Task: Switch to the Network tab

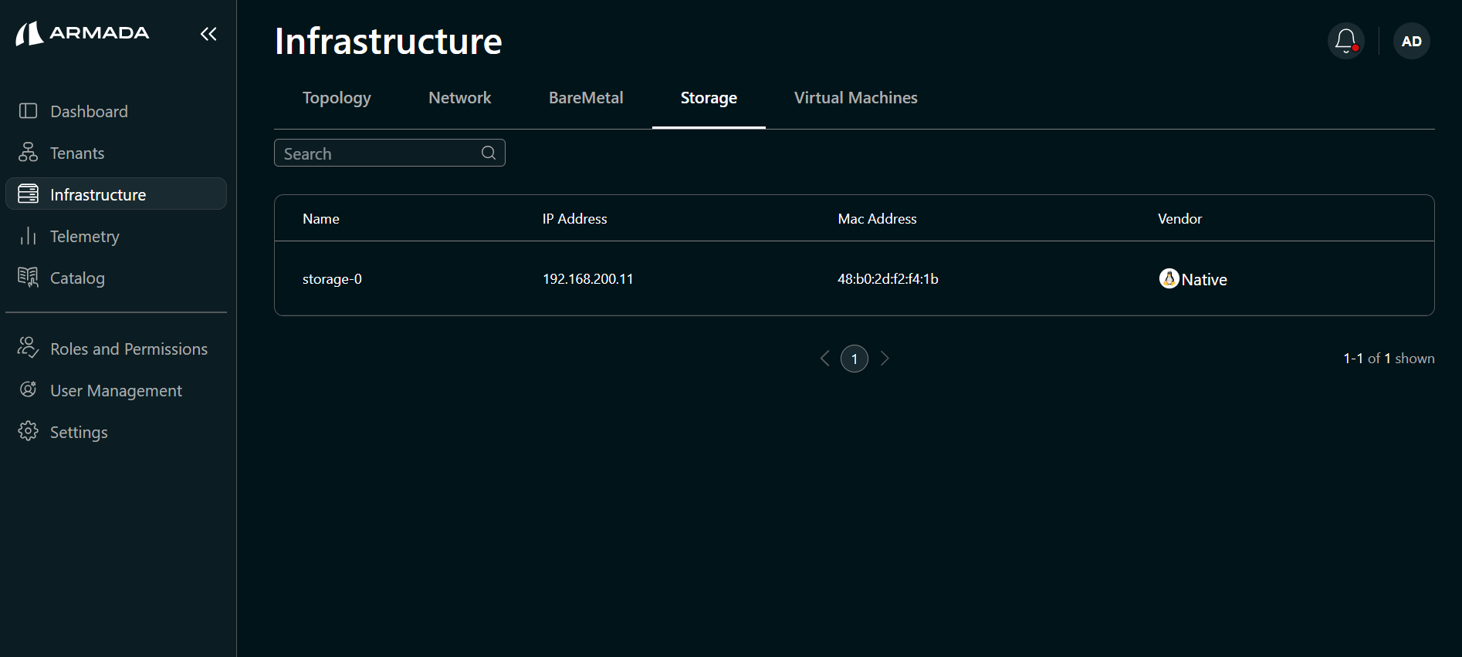Action: point(460,98)
